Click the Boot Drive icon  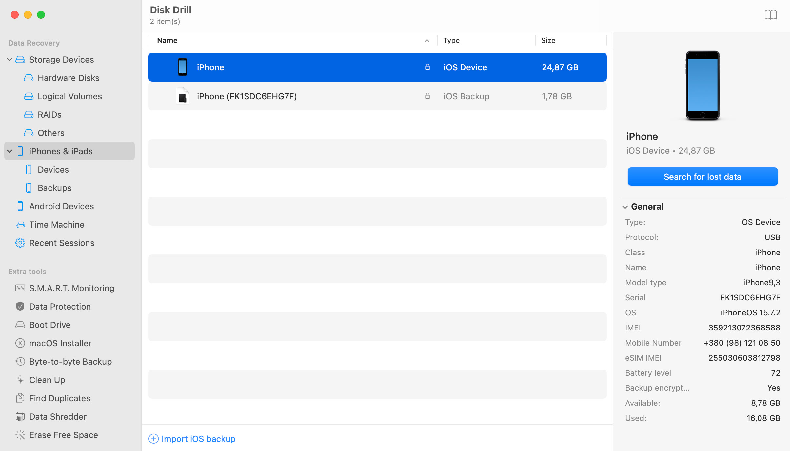pos(20,325)
